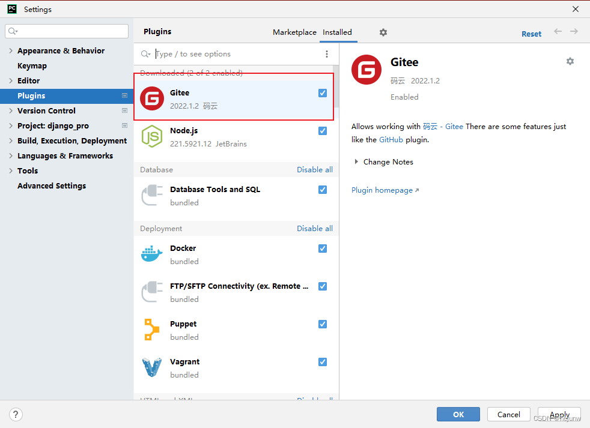Open the 码云 - Gitee description link
The height and width of the screenshot is (428, 590).
(443, 127)
